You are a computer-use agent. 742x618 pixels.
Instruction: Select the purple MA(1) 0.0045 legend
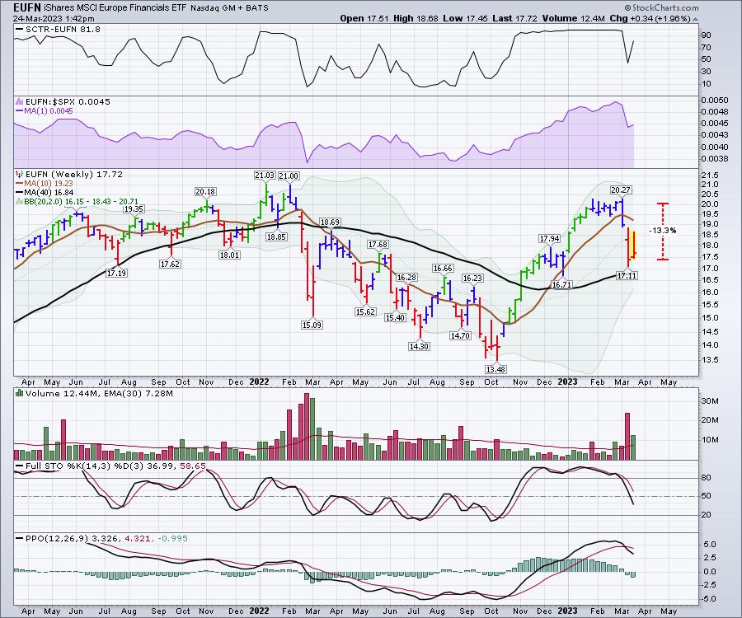click(43, 111)
